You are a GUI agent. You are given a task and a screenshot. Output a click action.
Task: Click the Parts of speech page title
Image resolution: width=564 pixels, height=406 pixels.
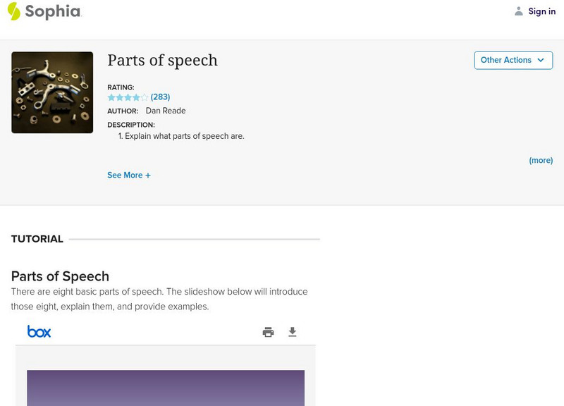click(x=162, y=61)
